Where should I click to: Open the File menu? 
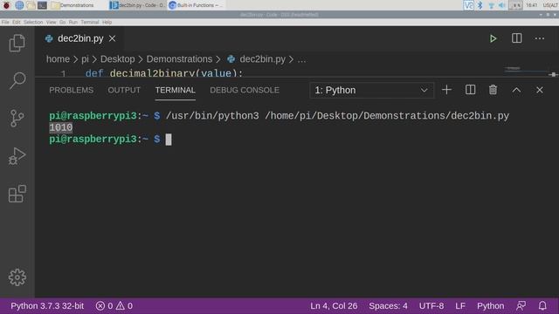coord(5,22)
